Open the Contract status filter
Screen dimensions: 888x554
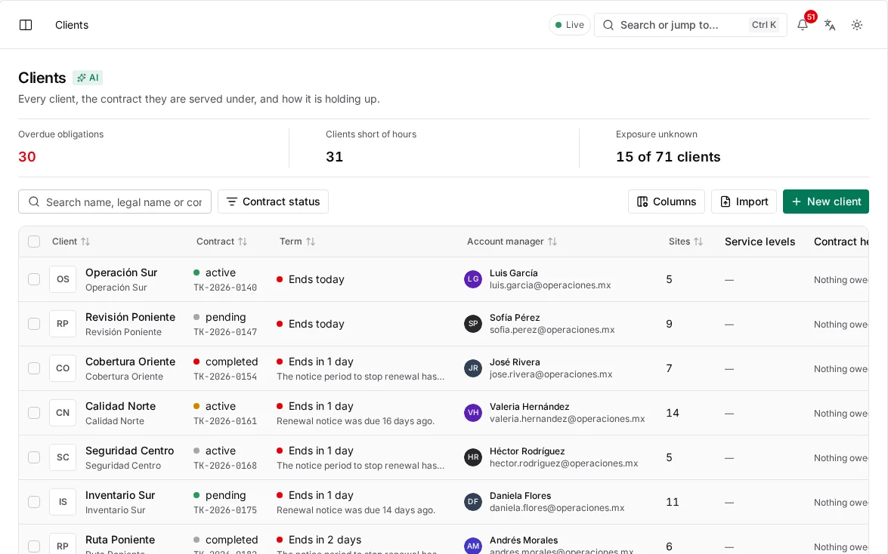(x=273, y=202)
